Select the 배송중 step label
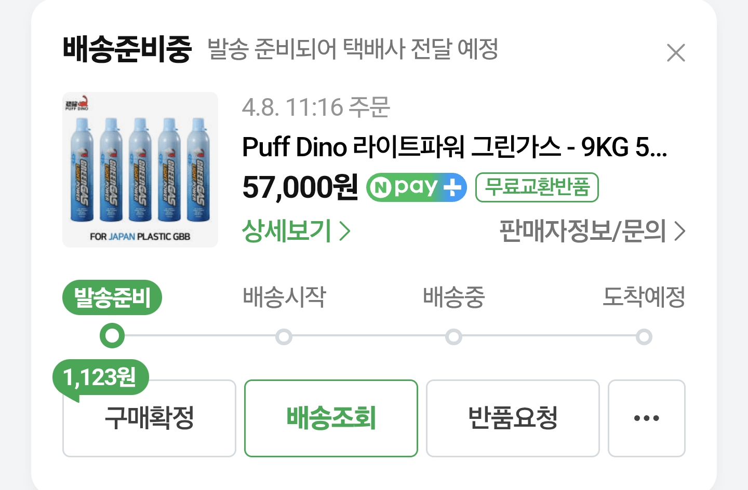 point(453,297)
